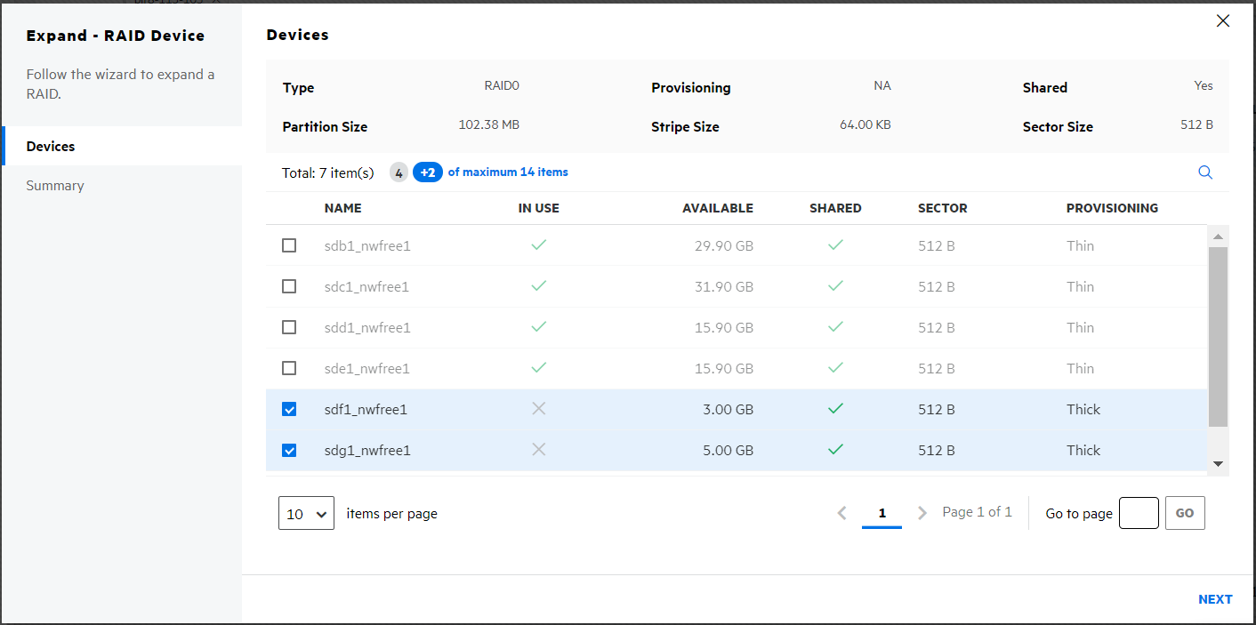The width and height of the screenshot is (1256, 625).
Task: Click the NEXT button
Action: [1214, 599]
